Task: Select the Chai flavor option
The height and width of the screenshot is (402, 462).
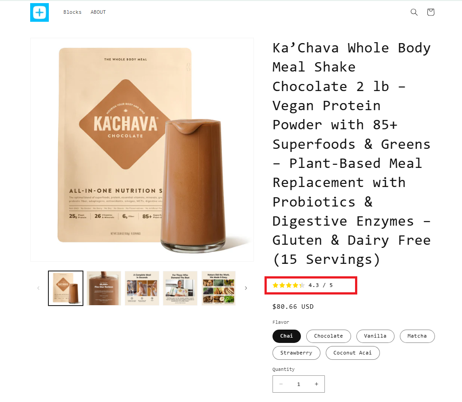Action: click(x=286, y=336)
